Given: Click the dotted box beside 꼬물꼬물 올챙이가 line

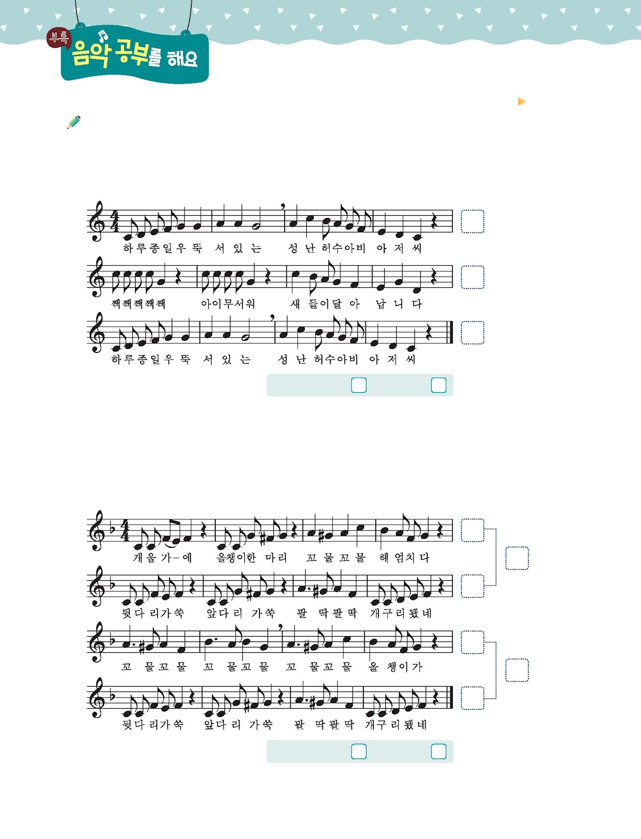Looking at the screenshot, I should [x=473, y=643].
